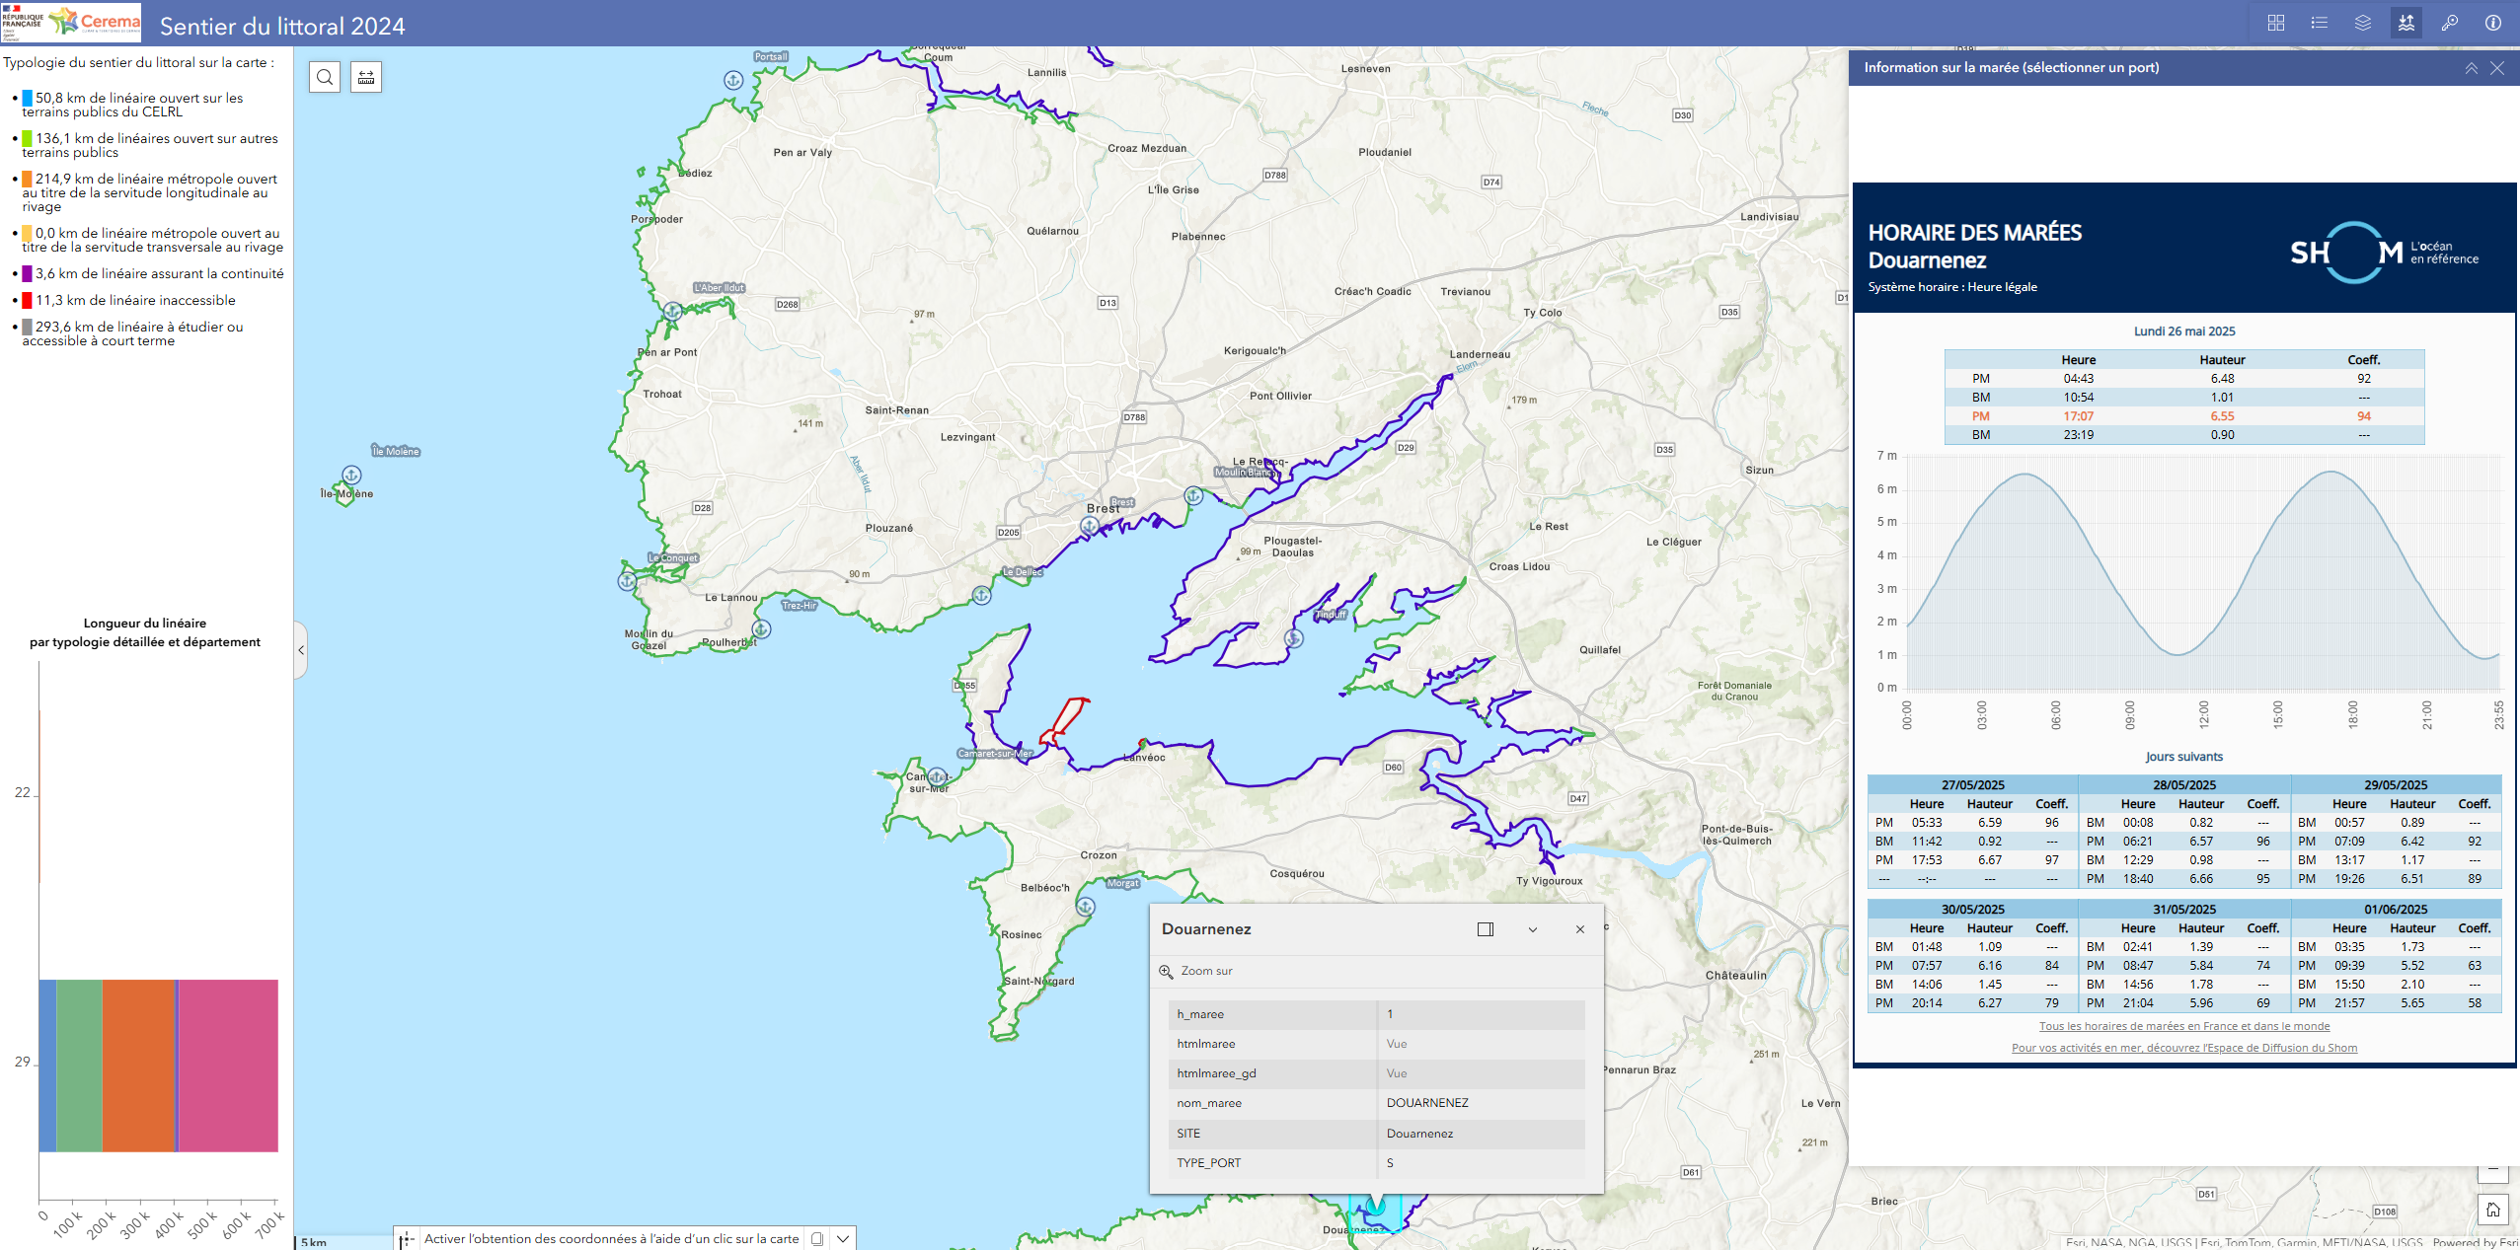The image size is (2520, 1250).
Task: Click red linéaire inaccessible legend swatch
Action: tap(28, 300)
